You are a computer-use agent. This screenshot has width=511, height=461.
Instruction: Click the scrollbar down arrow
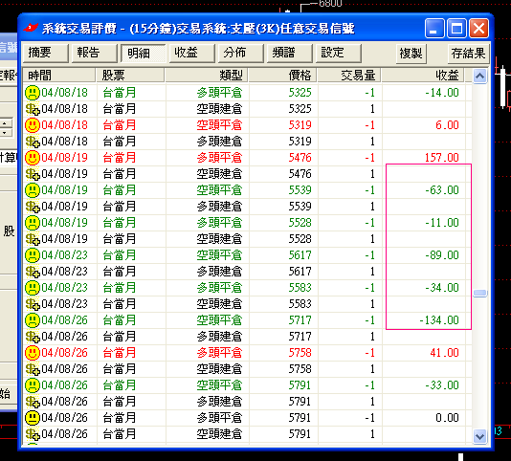coord(479,436)
